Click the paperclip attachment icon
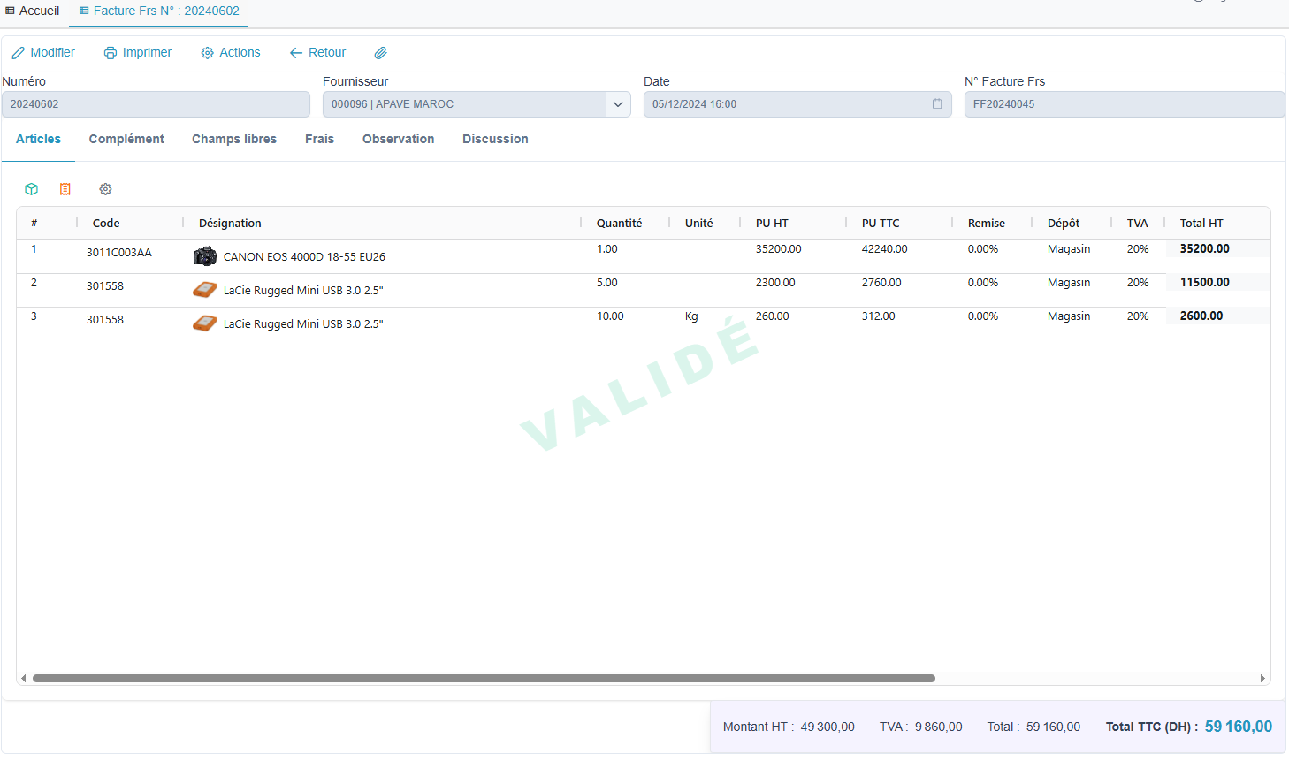Viewport: 1289px width, 761px height. coord(380,53)
